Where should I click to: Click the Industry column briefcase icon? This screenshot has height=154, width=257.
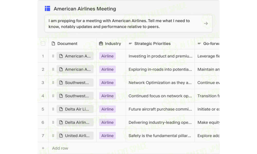(101, 44)
